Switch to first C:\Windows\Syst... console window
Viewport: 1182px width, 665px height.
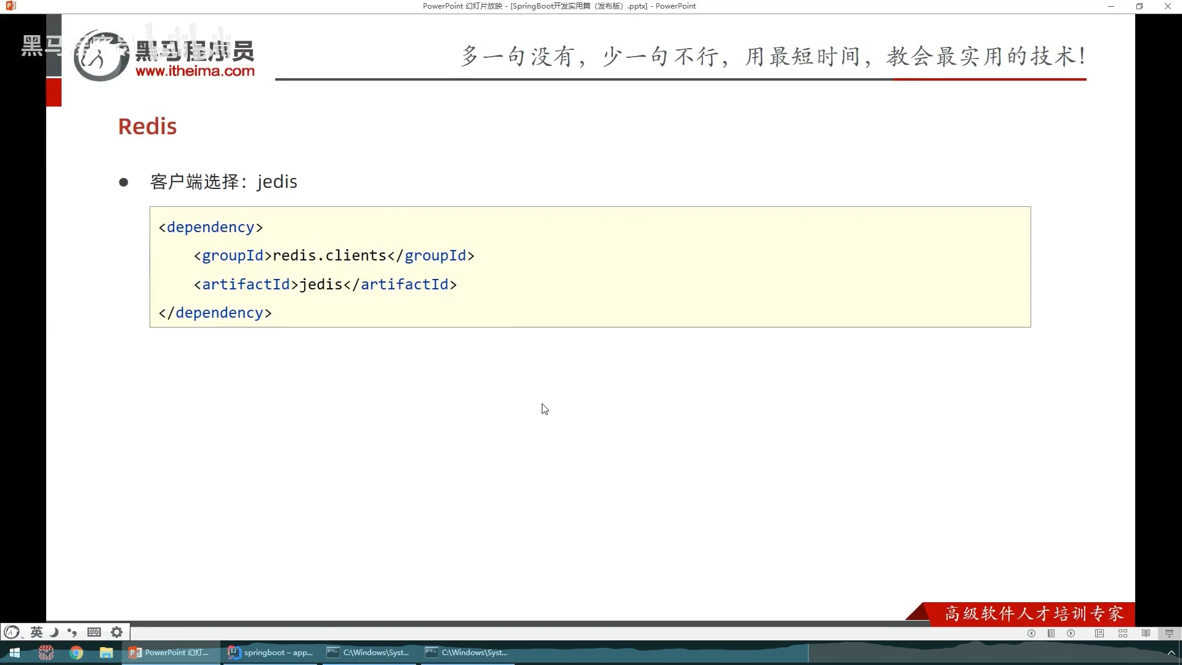click(x=368, y=653)
